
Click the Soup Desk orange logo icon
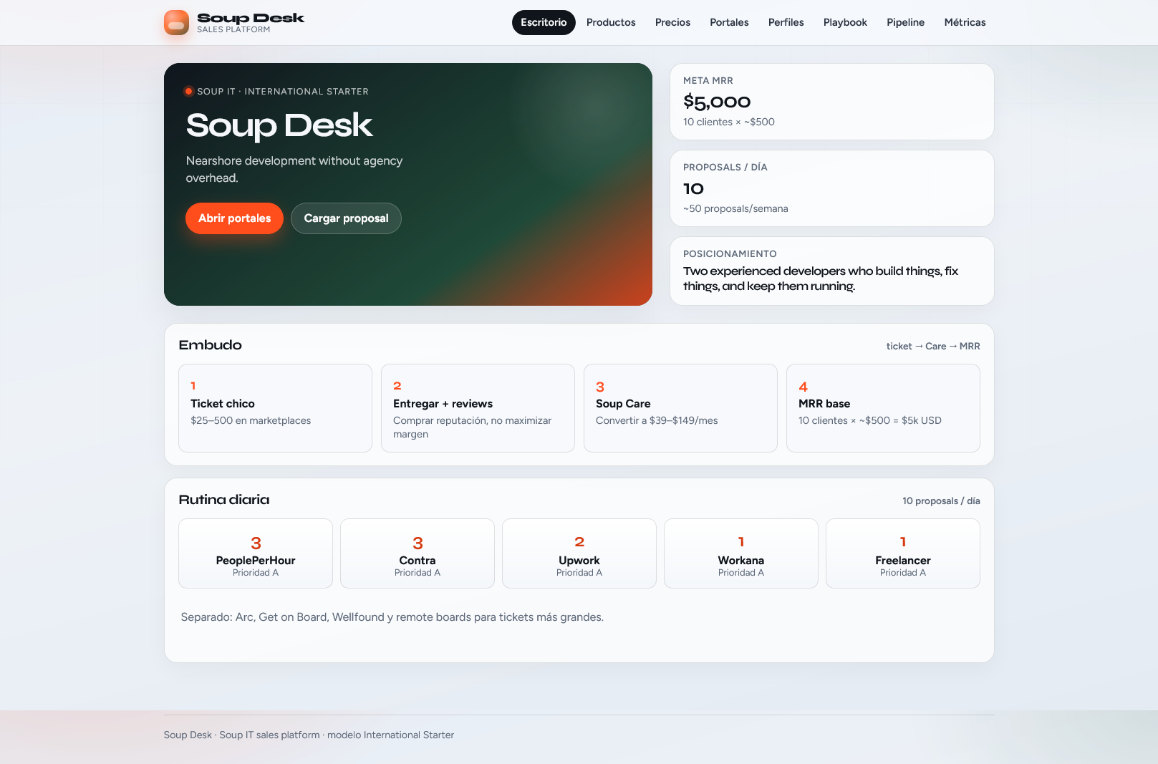tap(176, 23)
